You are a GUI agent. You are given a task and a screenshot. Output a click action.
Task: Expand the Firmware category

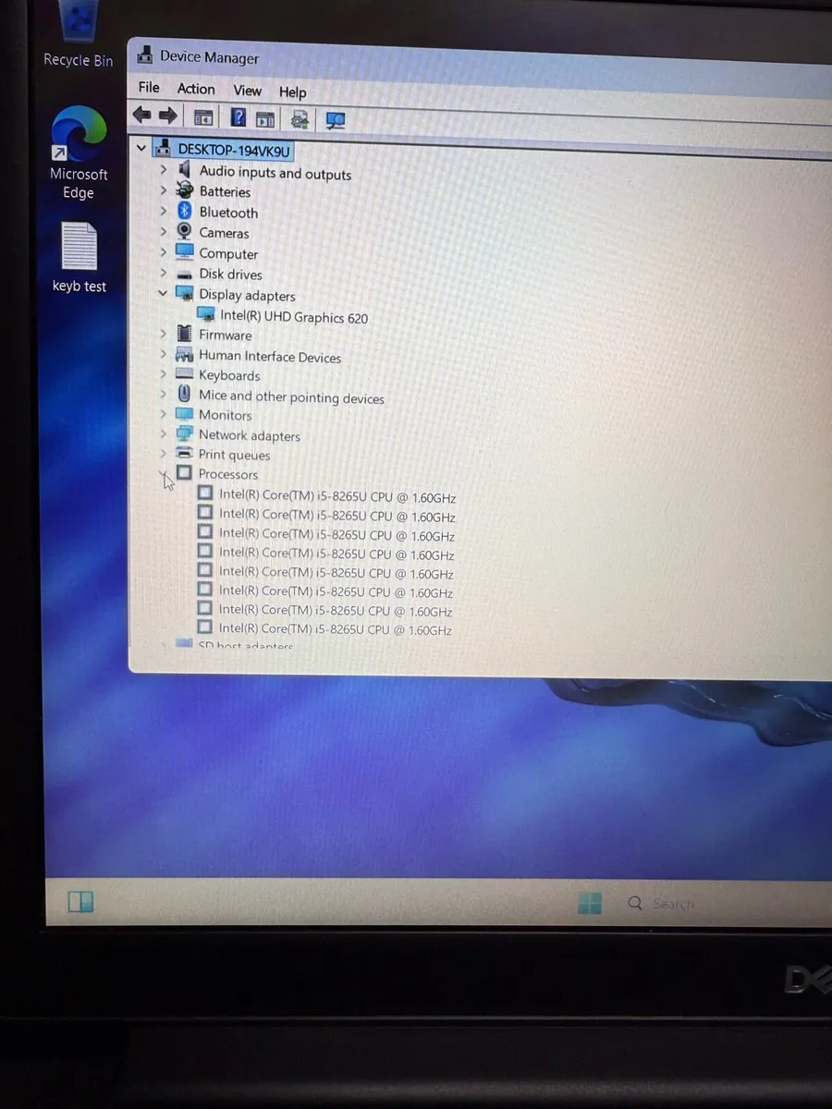pyautogui.click(x=164, y=334)
